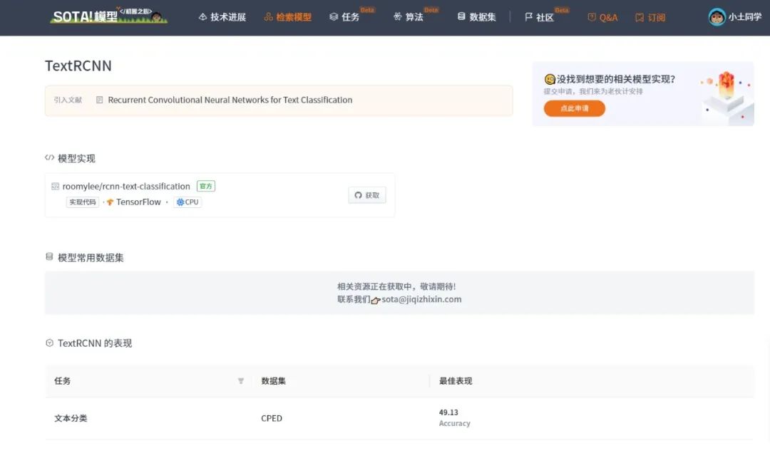
Task: Click the 检索模型 search icon
Action: coord(267,16)
